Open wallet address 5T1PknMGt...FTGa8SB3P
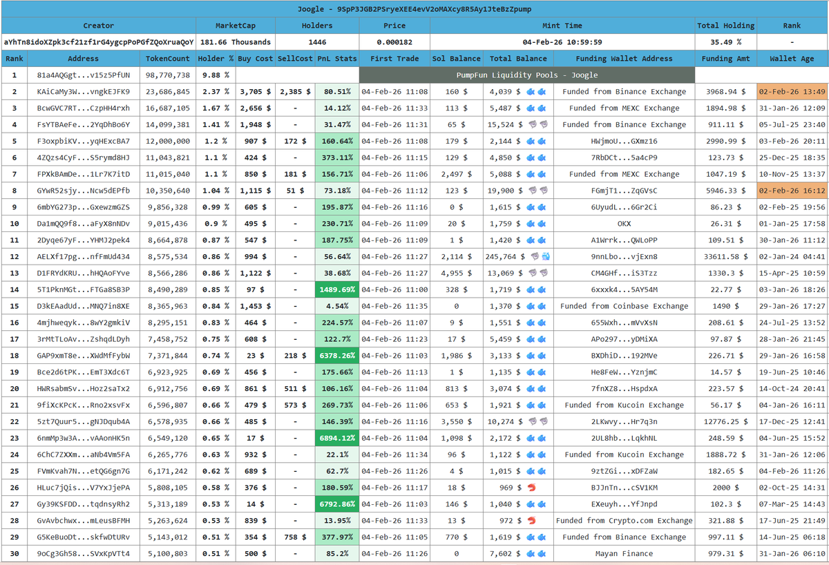The height and width of the screenshot is (565, 829). 83,290
